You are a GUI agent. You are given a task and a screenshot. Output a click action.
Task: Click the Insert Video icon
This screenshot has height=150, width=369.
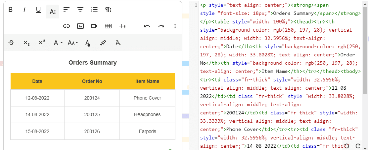[x=94, y=26]
